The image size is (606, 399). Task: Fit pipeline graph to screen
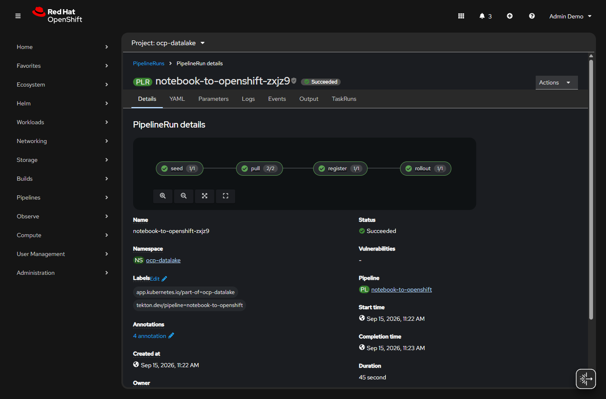click(205, 196)
